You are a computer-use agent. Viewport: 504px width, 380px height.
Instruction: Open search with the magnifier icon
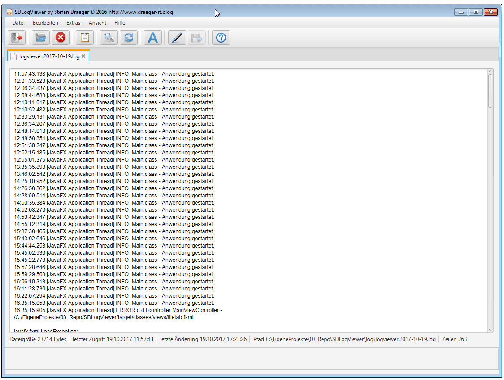[109, 38]
